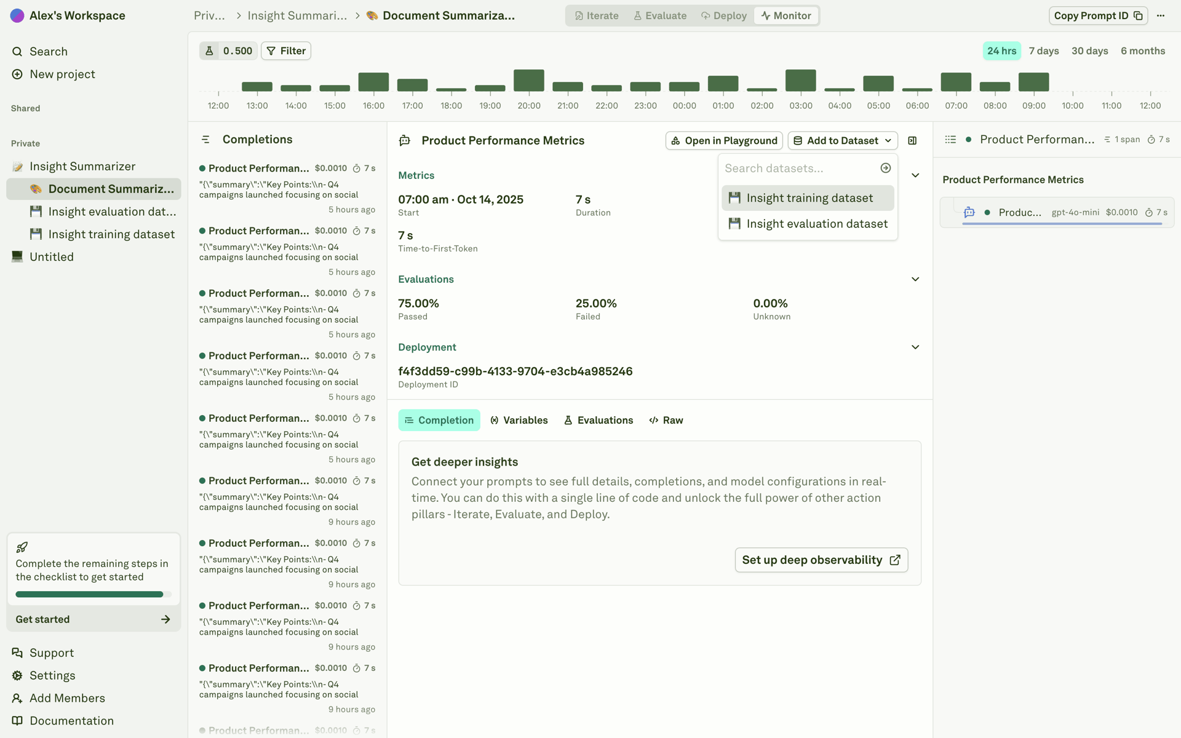Click the Completions list icon
The height and width of the screenshot is (738, 1181).
[206, 140]
